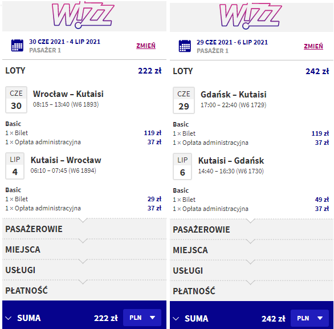Collapse the SUMA 222 zł chevron
The height and width of the screenshot is (329, 334).
point(9,318)
